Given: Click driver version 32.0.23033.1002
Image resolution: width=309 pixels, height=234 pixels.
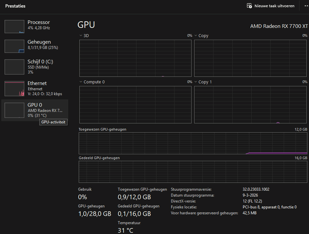Looking at the screenshot, I should pyautogui.click(x=256, y=189).
